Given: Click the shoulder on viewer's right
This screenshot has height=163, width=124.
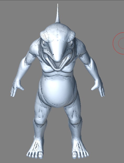Looking at the screenshot, I should [81, 47].
